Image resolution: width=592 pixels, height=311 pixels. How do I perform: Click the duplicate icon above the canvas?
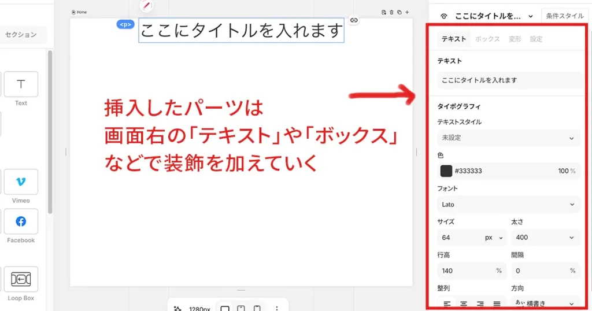[x=399, y=13]
